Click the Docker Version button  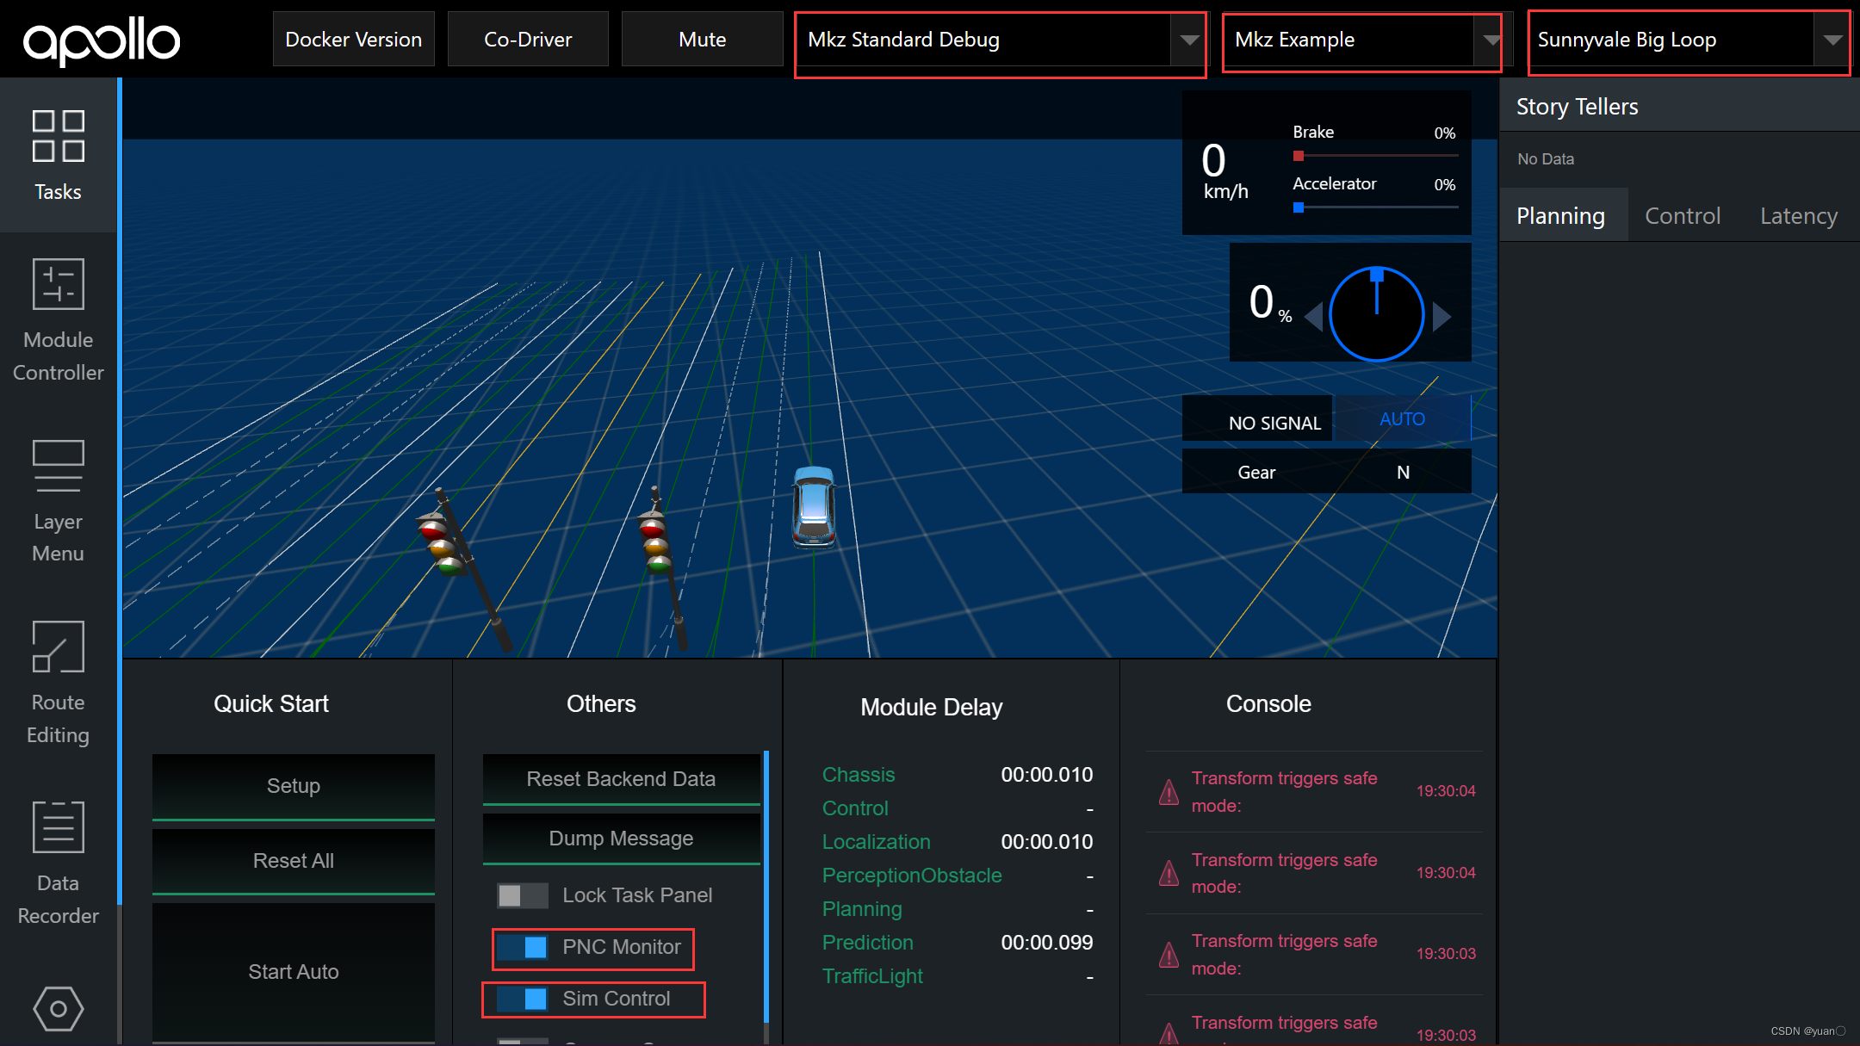pos(354,40)
